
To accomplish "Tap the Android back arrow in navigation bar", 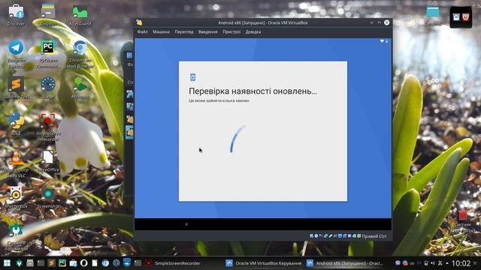I will [x=186, y=224].
